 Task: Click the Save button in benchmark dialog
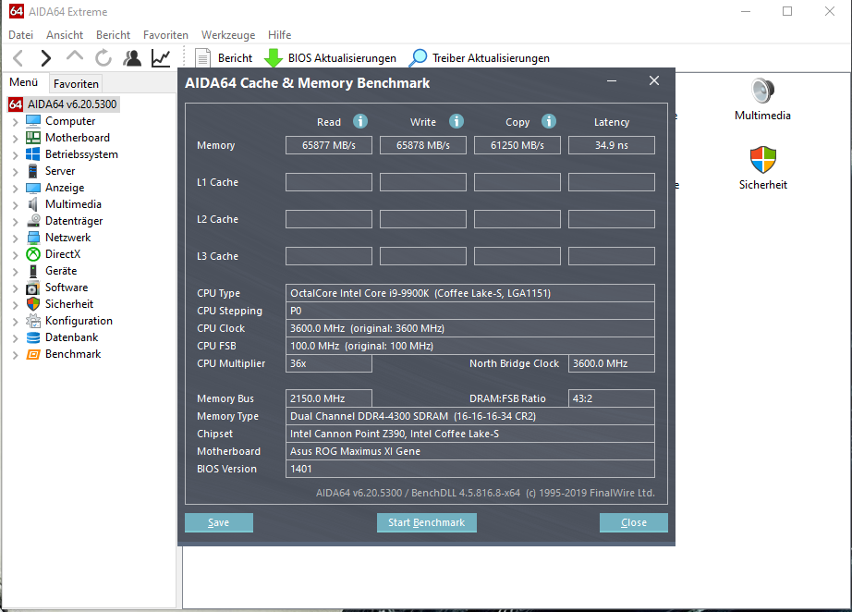click(x=218, y=522)
